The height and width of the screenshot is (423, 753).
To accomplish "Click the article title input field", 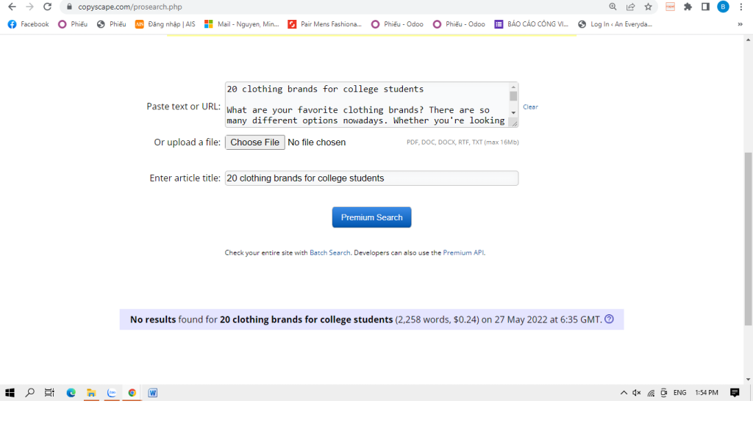I will pyautogui.click(x=371, y=178).
